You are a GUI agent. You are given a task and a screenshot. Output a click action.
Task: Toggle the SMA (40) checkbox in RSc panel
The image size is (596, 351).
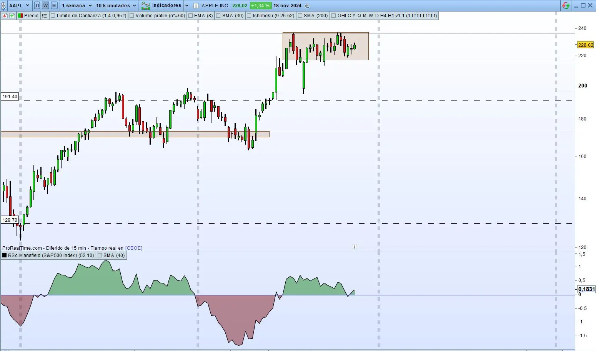point(100,255)
